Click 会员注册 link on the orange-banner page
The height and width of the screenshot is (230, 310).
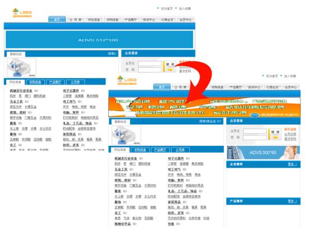coord(290,134)
